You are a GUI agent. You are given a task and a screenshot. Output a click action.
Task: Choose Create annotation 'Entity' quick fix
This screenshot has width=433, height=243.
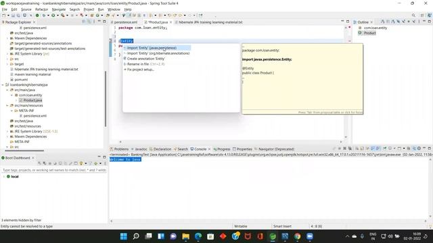point(146,59)
